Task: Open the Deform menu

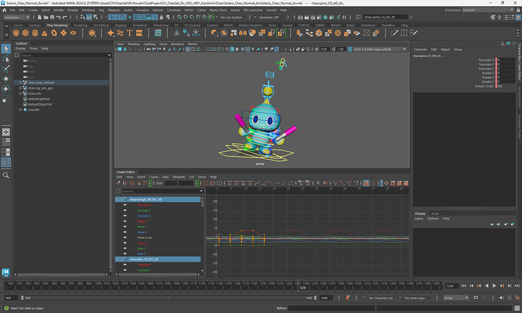Action: (158, 10)
